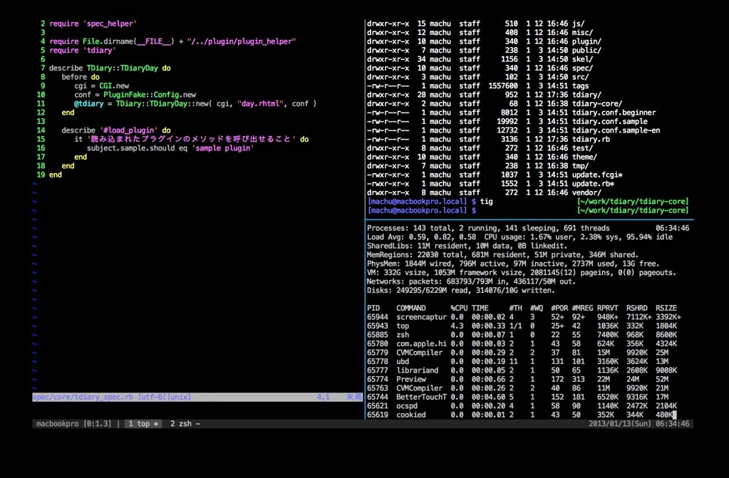The image size is (729, 478).
Task: Click the 'subject.sample.should eq' line
Action: click(x=170, y=148)
